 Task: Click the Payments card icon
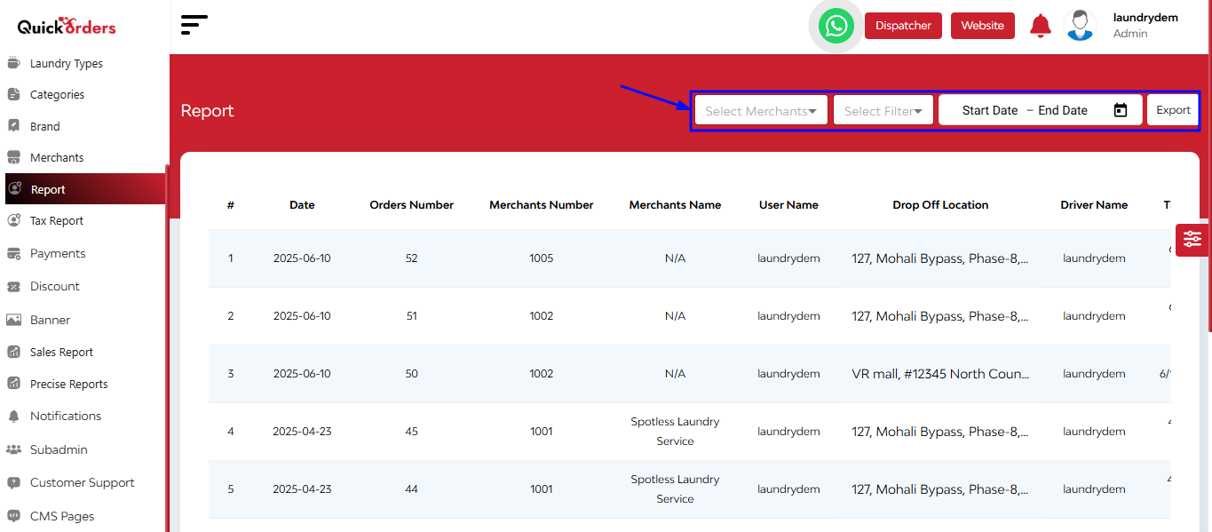(x=13, y=253)
